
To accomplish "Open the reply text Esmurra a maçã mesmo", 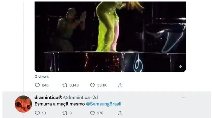I will pyautogui.click(x=59, y=104).
